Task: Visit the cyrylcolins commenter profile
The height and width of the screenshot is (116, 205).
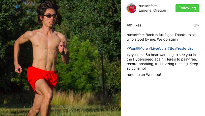Action: (x=135, y=55)
